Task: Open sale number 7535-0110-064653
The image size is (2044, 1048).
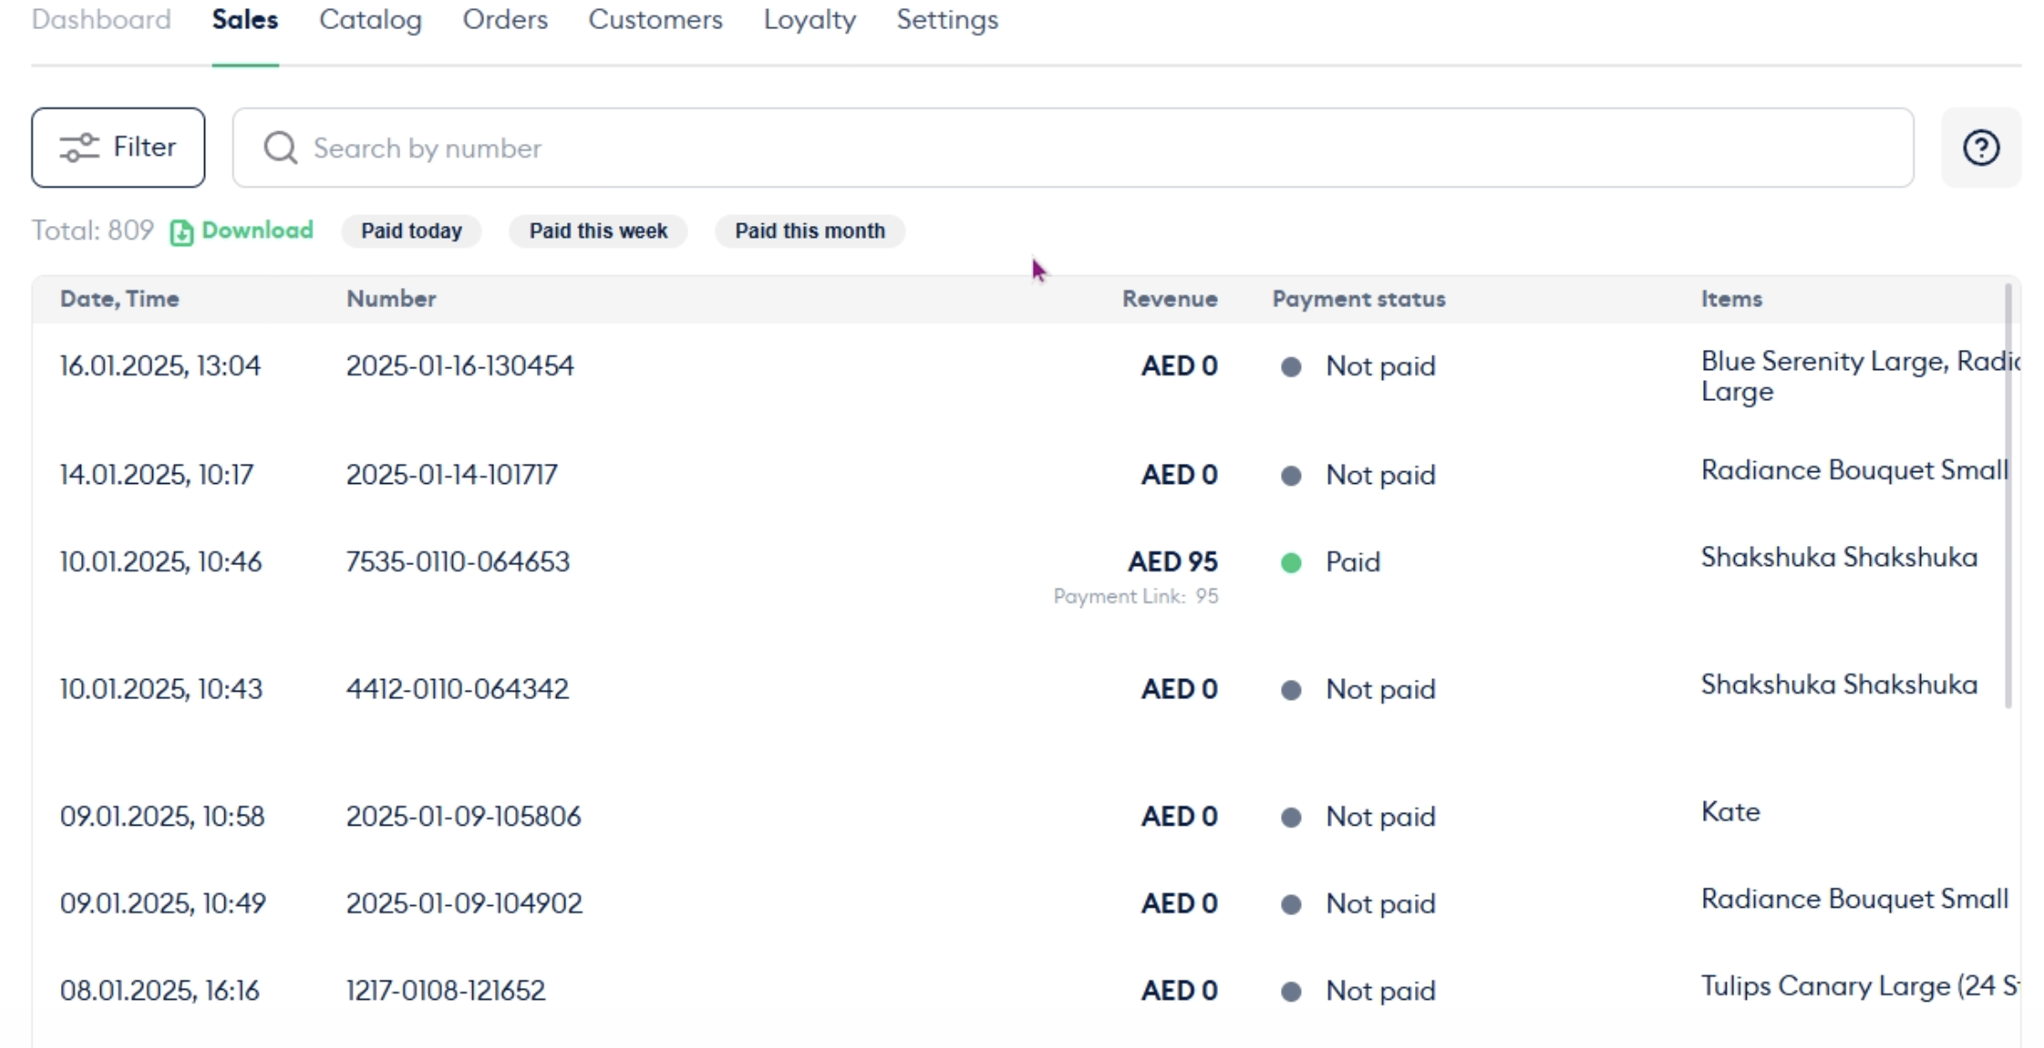Action: [x=458, y=562]
